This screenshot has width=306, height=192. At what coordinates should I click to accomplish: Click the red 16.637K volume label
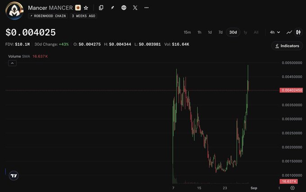288,182
